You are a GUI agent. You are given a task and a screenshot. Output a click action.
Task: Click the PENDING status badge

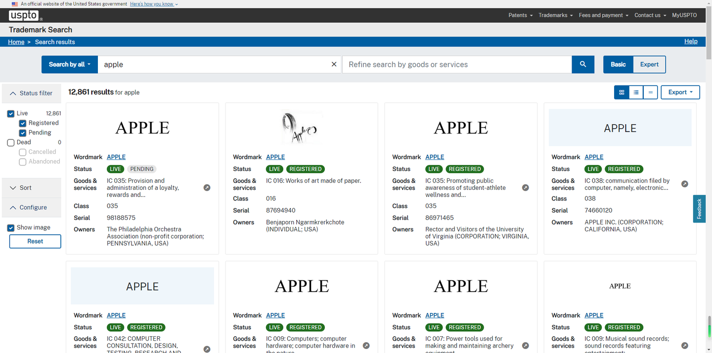pyautogui.click(x=142, y=169)
